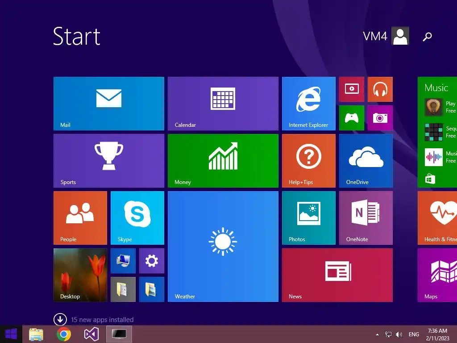Click the search magnifier icon
Image resolution: width=457 pixels, height=343 pixels.
point(427,37)
